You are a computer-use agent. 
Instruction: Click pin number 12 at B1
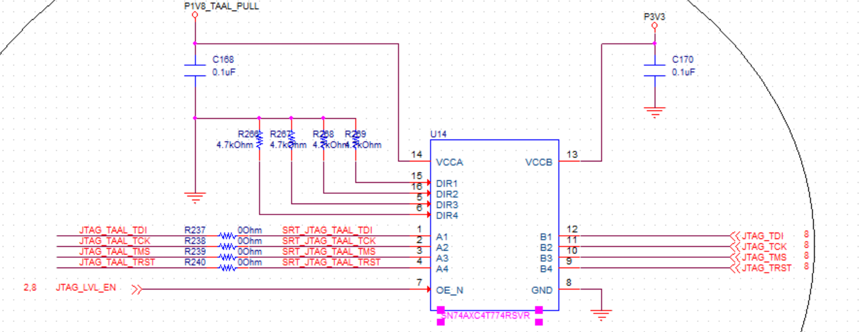572,229
